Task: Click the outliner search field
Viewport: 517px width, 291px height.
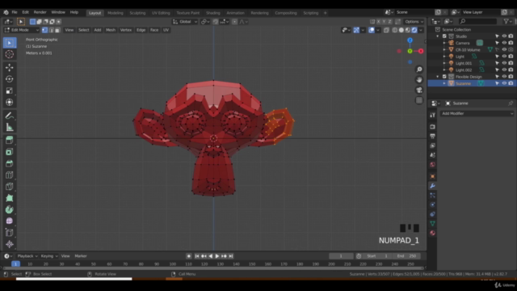Action: (x=477, y=22)
